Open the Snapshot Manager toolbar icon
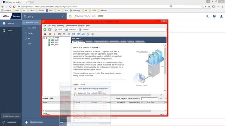225x126 pixels. (73, 34)
